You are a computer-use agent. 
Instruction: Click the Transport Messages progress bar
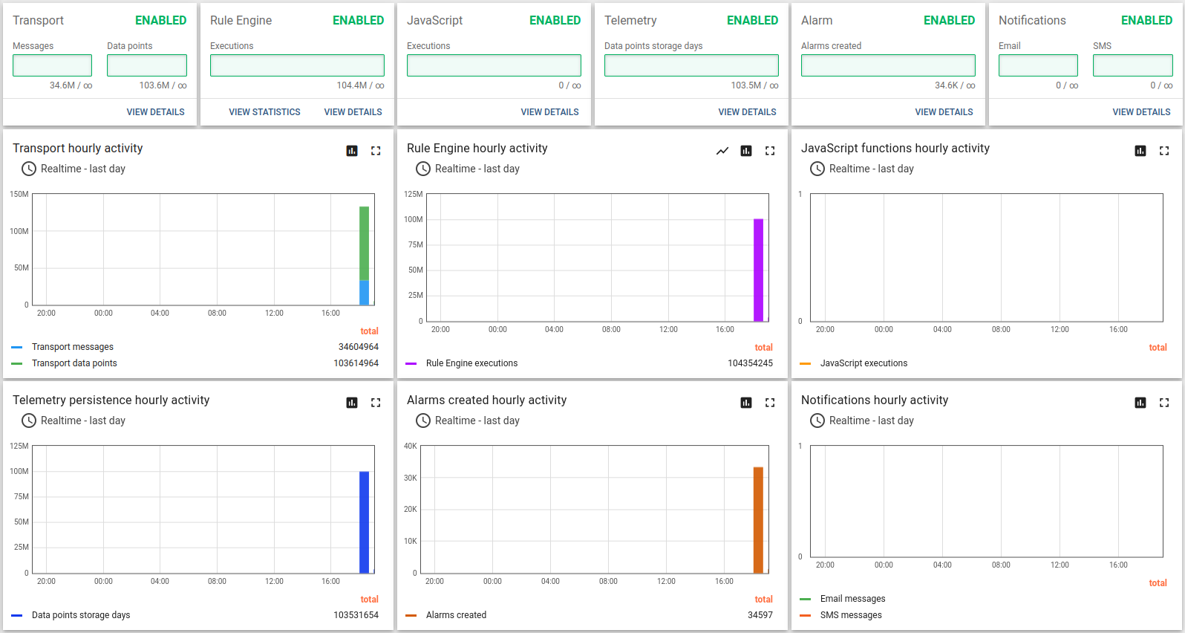pyautogui.click(x=52, y=65)
